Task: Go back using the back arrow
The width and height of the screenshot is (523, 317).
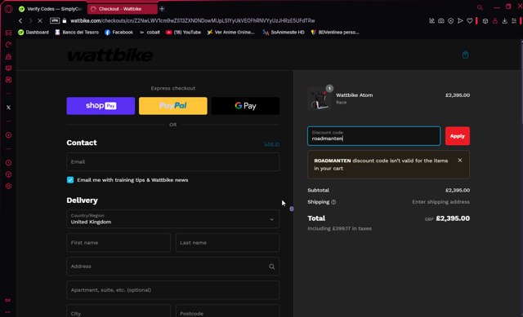Action: pyautogui.click(x=20, y=20)
